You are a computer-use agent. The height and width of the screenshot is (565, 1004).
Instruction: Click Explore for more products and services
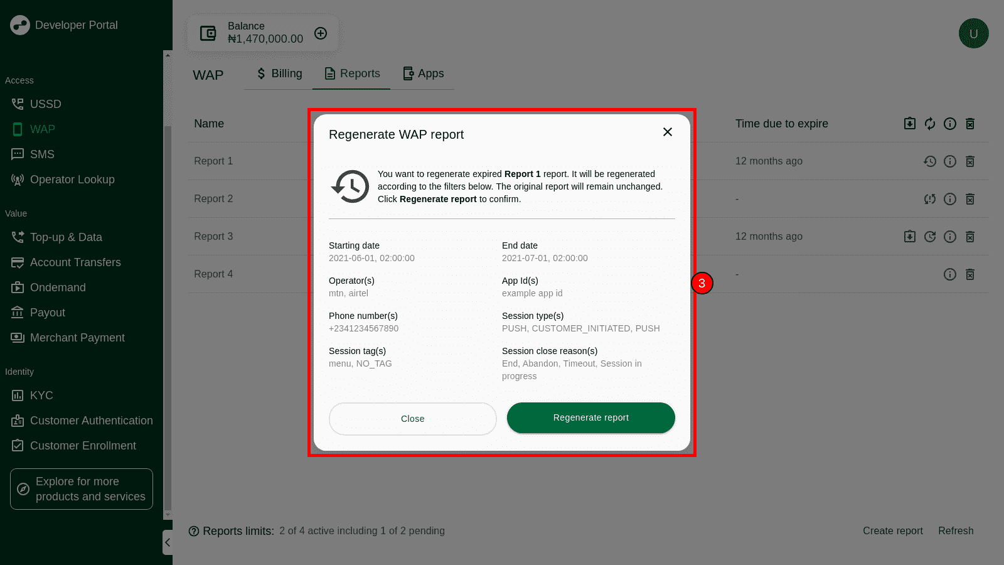(82, 489)
